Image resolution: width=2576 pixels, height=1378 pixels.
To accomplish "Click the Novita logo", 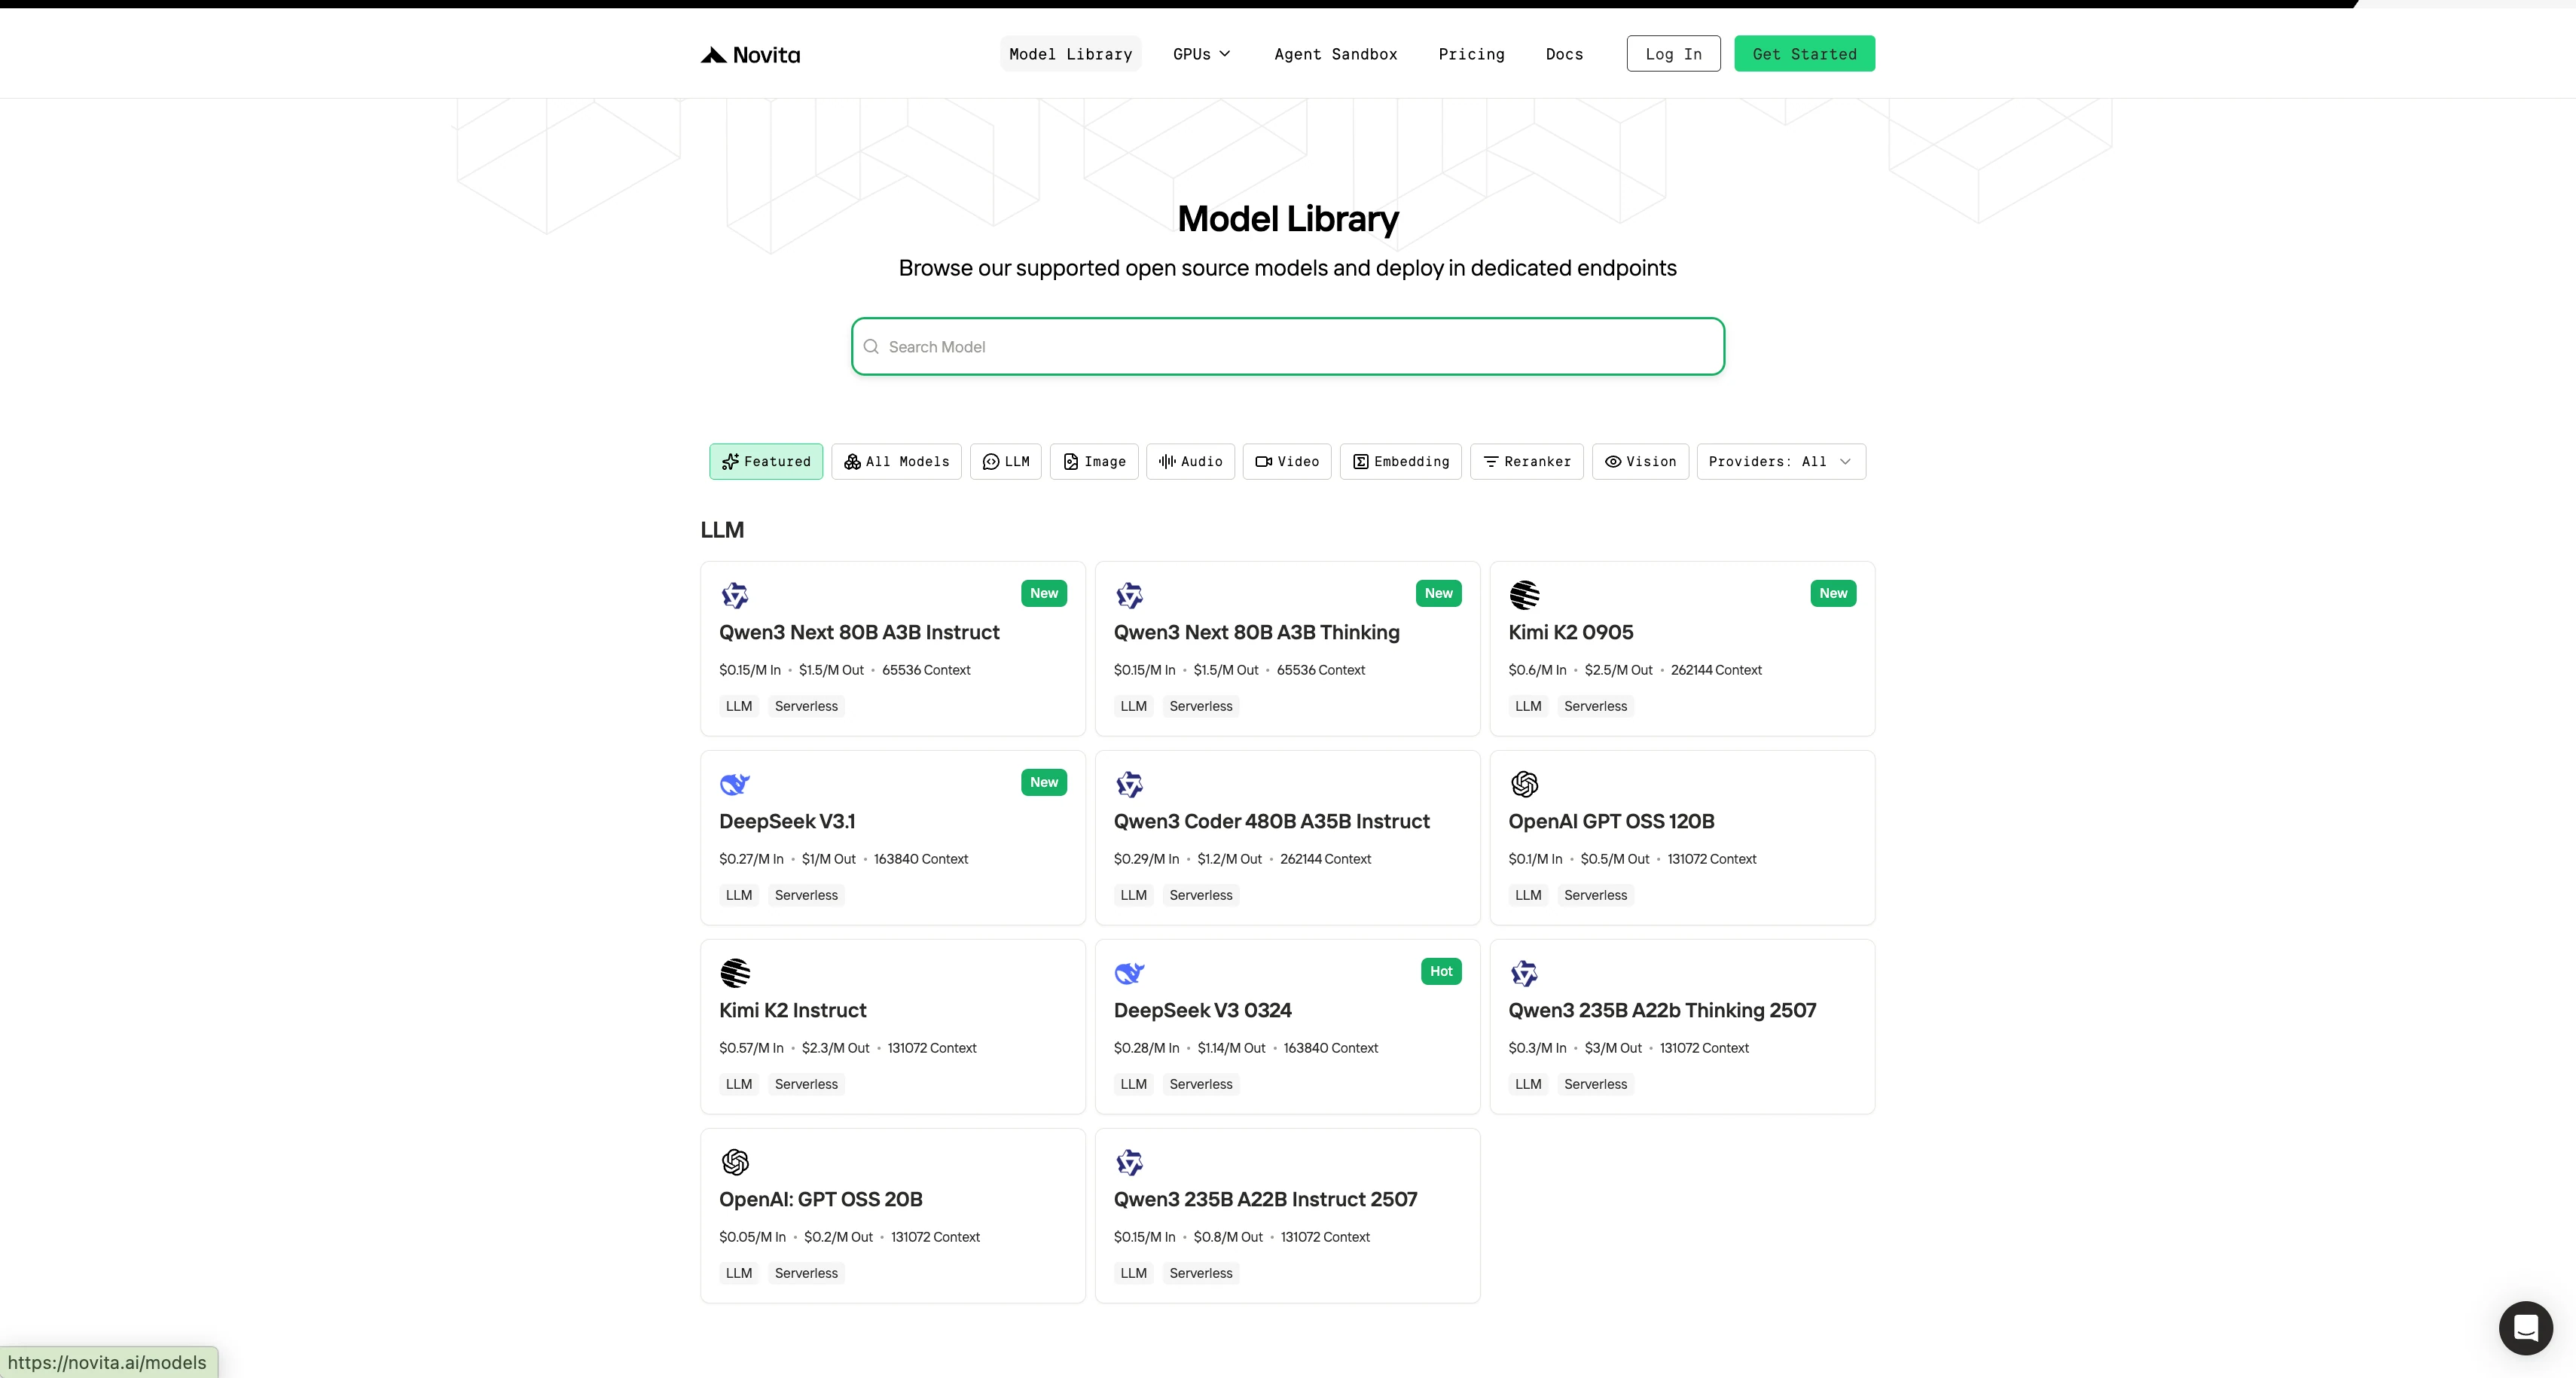I will 750,54.
